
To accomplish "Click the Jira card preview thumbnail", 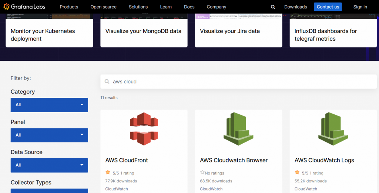I will [238, 16].
